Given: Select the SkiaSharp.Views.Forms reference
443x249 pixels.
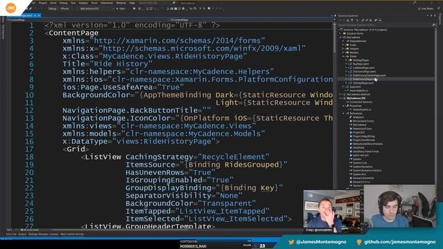Looking at the screenshot, I should (x=365, y=151).
